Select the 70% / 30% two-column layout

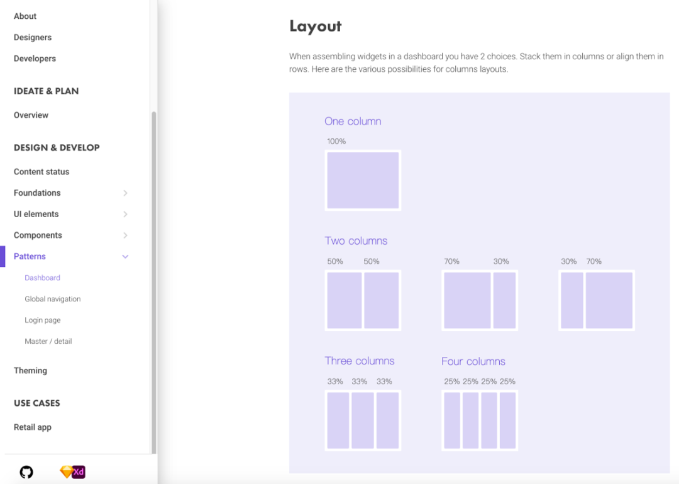pos(480,300)
